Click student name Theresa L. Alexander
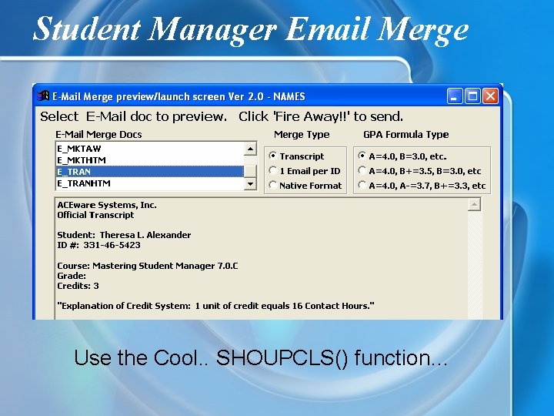Image resolution: width=554 pixels, height=416 pixels. pyautogui.click(x=145, y=235)
